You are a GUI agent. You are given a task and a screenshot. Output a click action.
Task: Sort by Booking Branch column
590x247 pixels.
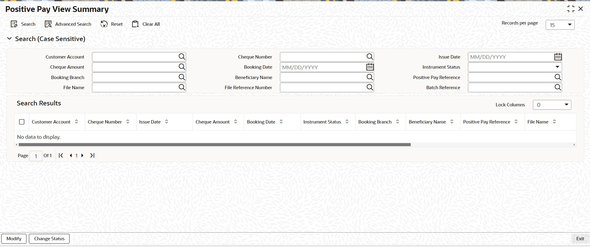pyautogui.click(x=397, y=122)
